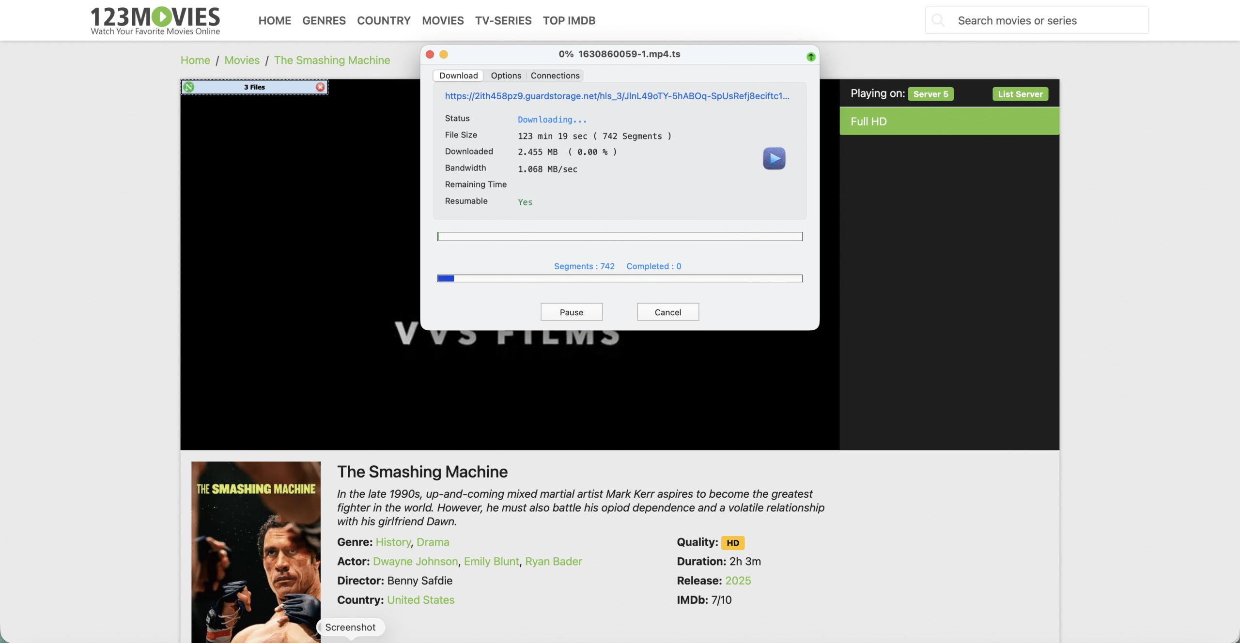
Task: Open the COUNTRY menu
Action: pyautogui.click(x=384, y=20)
